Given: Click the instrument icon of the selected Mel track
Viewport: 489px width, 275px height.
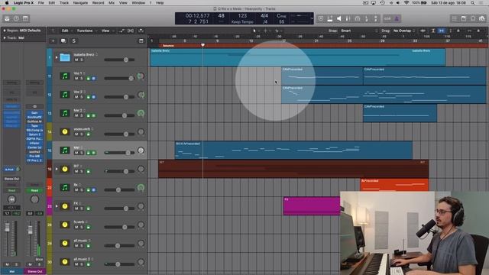Looking at the screenshot, I should tap(65, 150).
